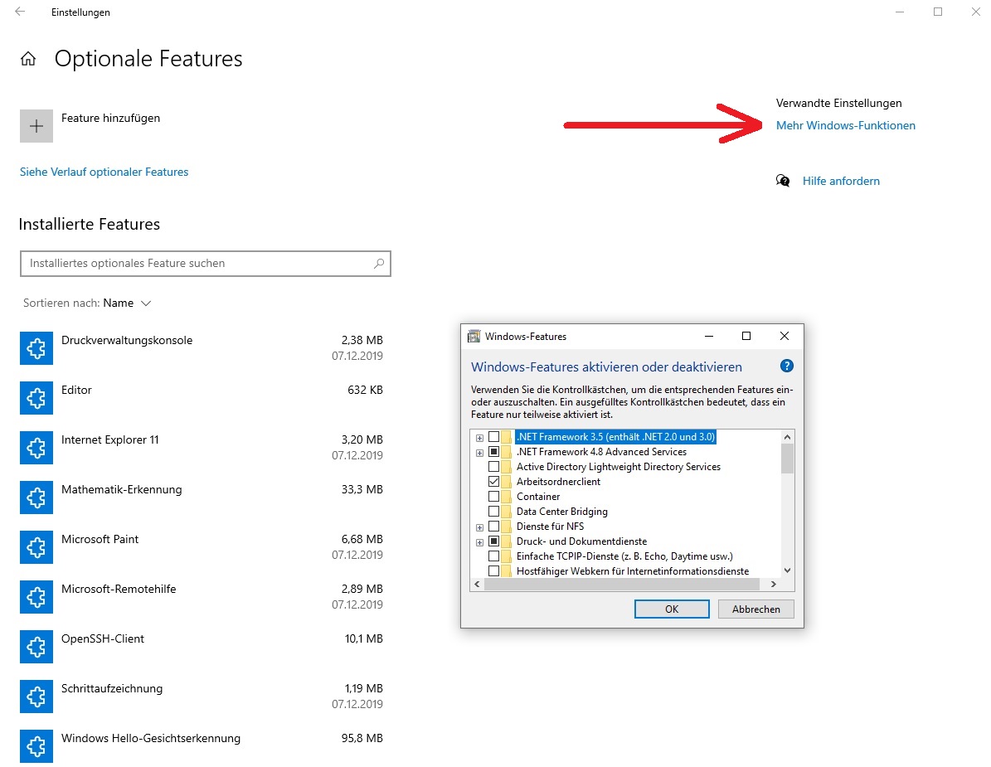Maximize the Windows-Features dialog
The height and width of the screenshot is (767, 991).
pos(746,336)
